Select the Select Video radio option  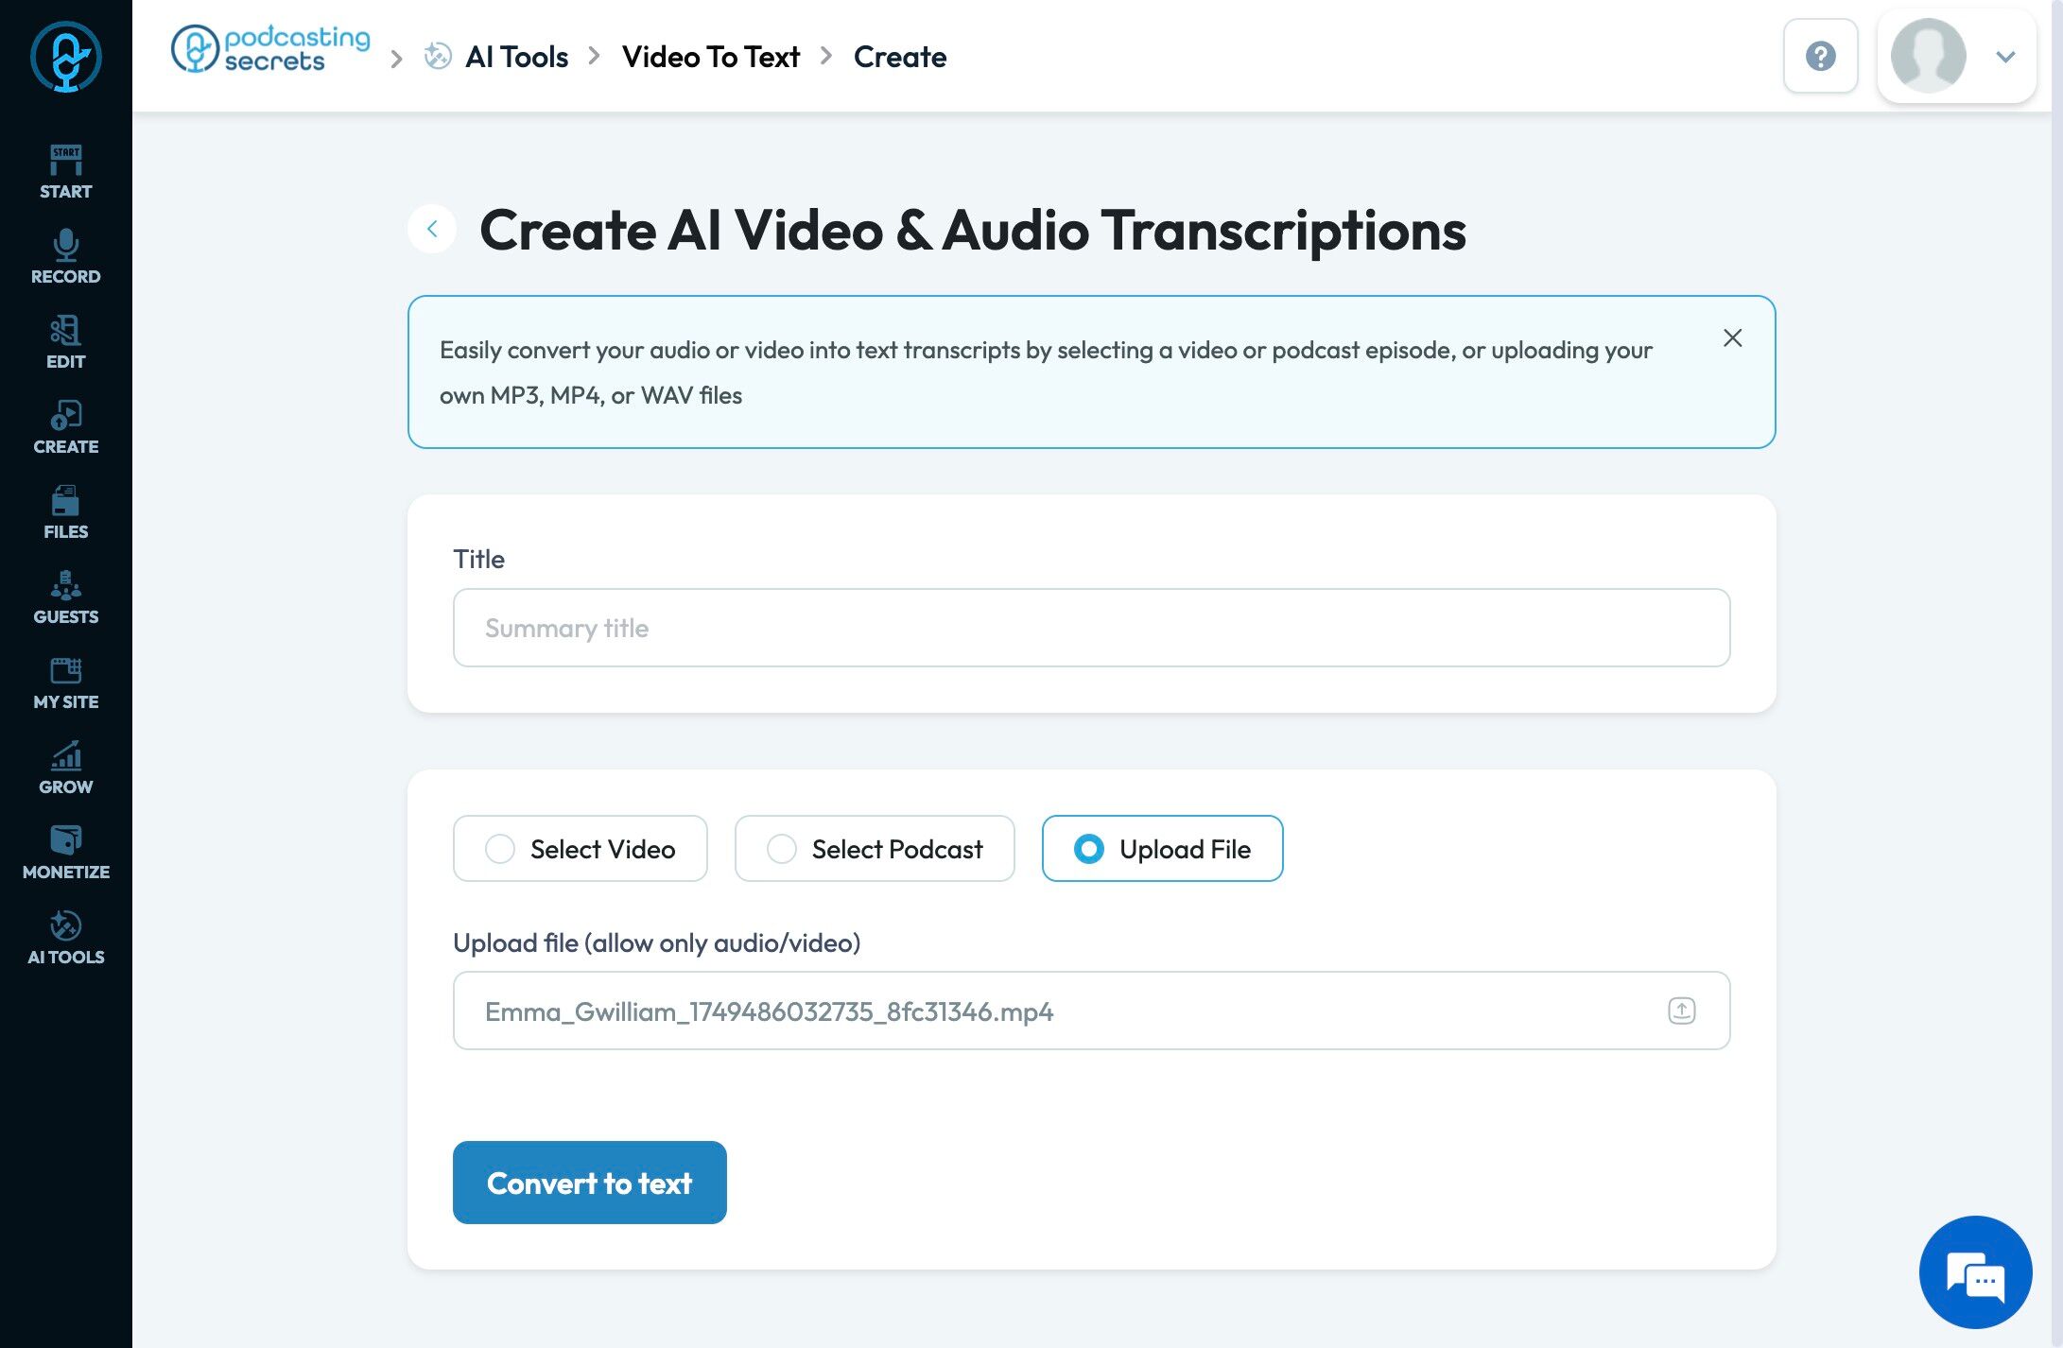pyautogui.click(x=500, y=849)
